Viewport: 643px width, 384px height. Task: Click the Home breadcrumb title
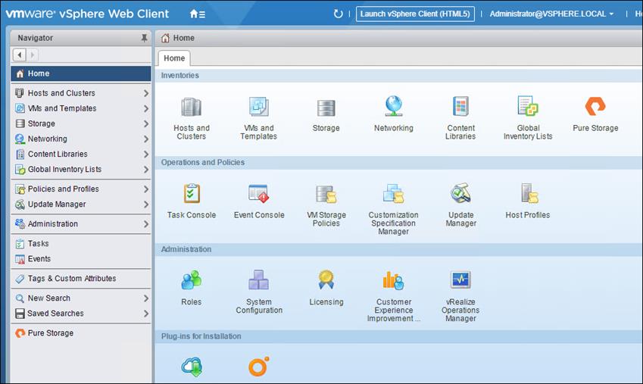point(184,38)
